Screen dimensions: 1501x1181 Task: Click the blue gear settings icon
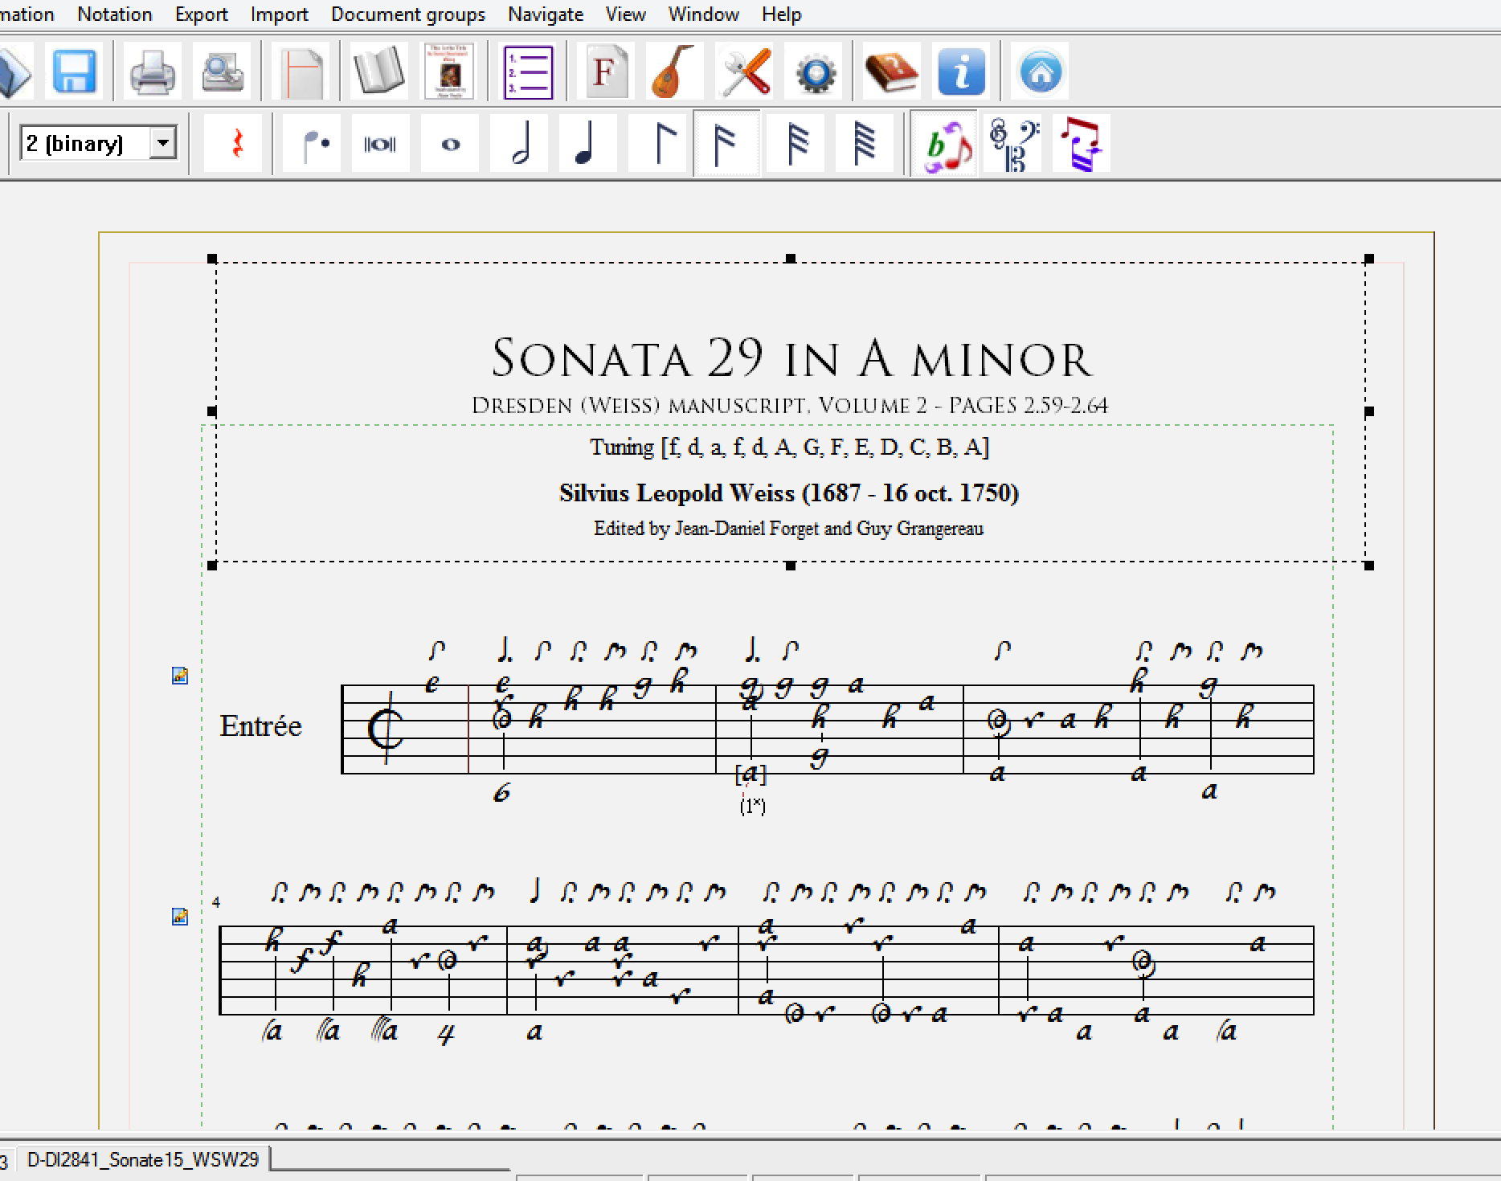[x=817, y=72]
